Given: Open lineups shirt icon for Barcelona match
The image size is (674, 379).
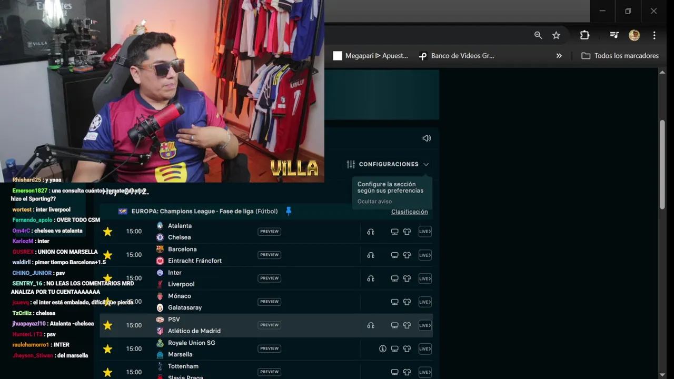Looking at the screenshot, I should (407, 255).
